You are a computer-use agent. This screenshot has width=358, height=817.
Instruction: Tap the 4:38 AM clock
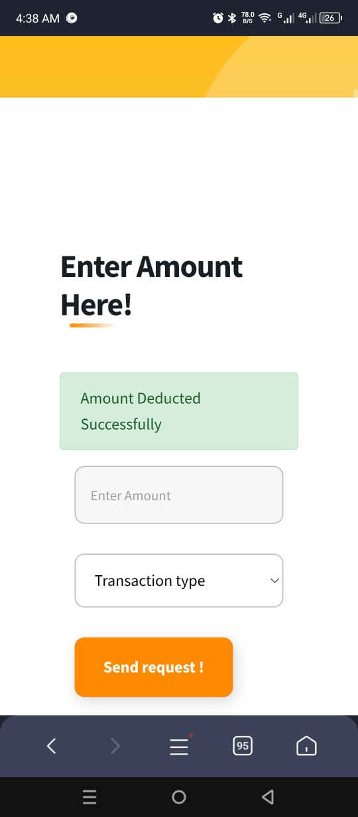coord(38,19)
